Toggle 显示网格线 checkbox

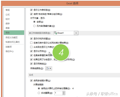(31, 64)
